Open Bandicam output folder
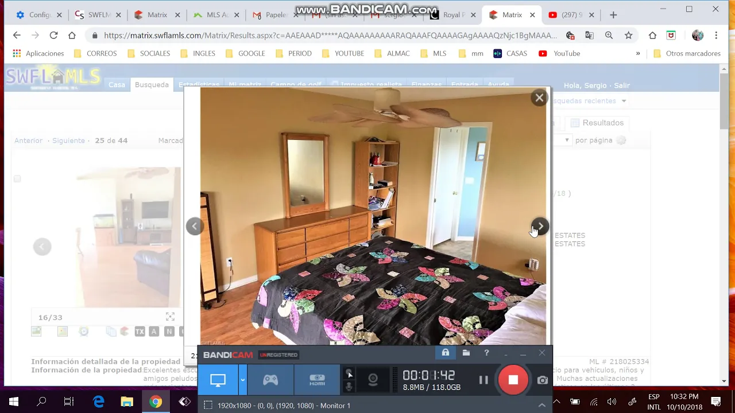Screen dimensions: 735x413 point(466,353)
